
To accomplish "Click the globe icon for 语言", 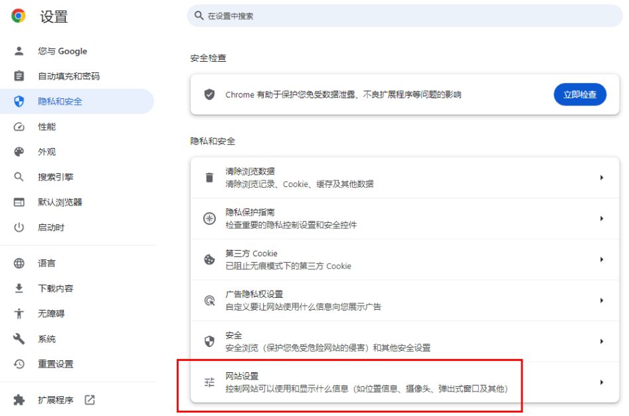I will (19, 263).
